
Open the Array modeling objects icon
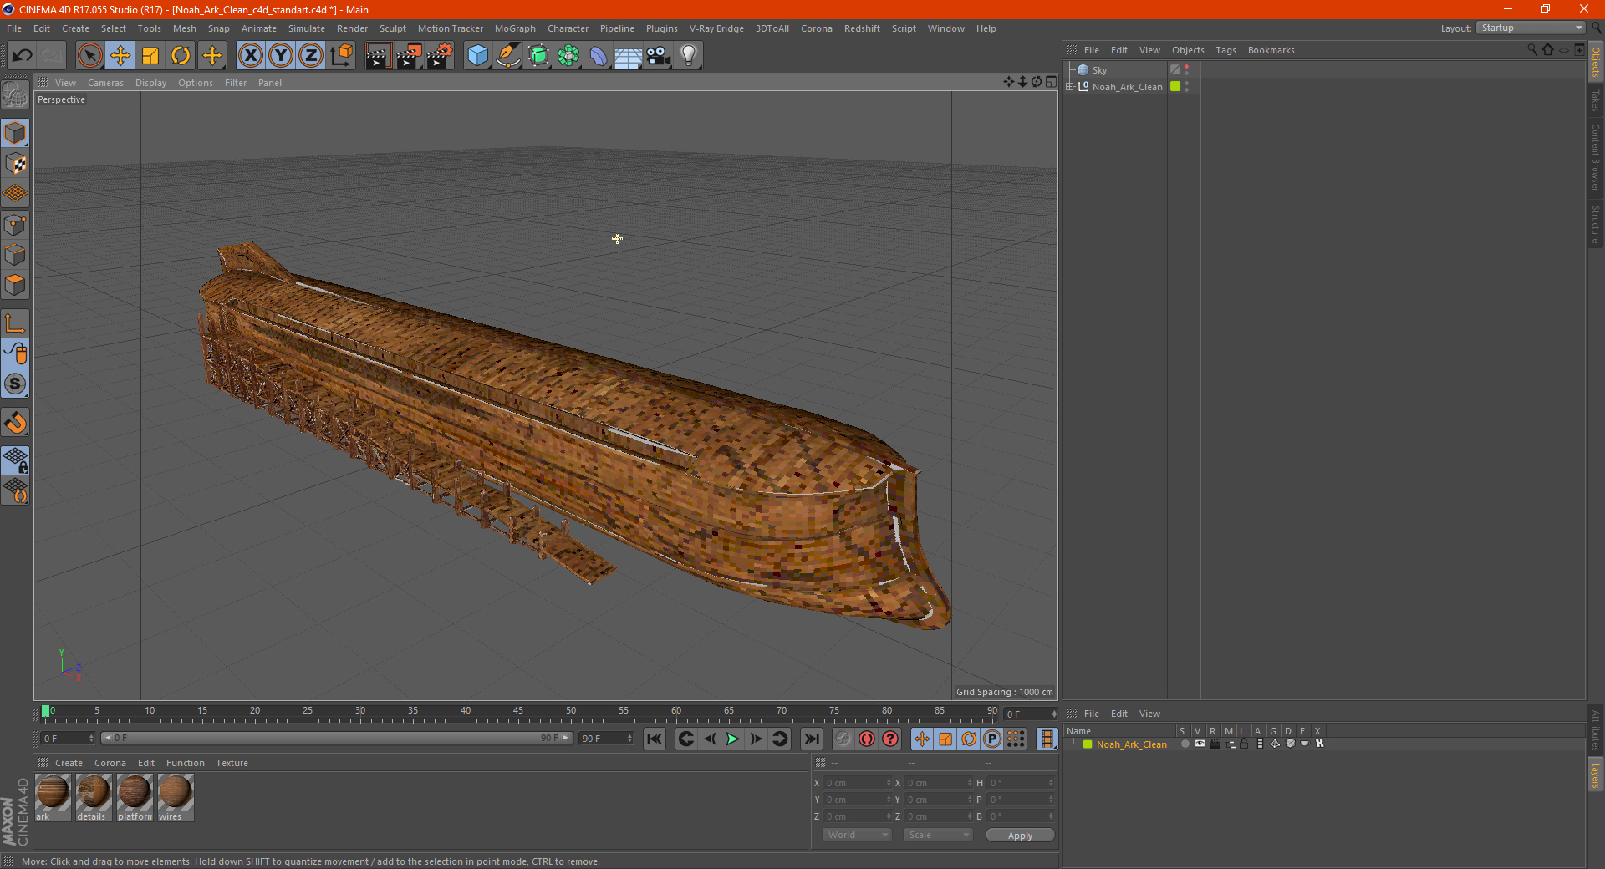[568, 56]
